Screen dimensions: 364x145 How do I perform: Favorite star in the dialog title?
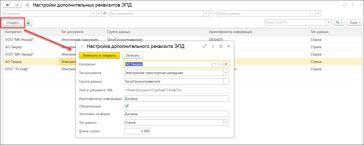82,46
